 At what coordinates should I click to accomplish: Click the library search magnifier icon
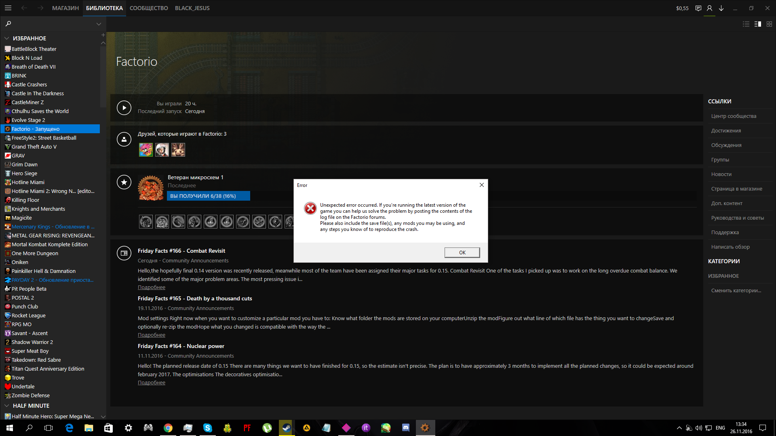coord(8,24)
